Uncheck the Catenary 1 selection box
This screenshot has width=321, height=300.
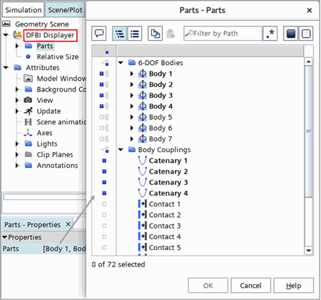click(x=104, y=161)
